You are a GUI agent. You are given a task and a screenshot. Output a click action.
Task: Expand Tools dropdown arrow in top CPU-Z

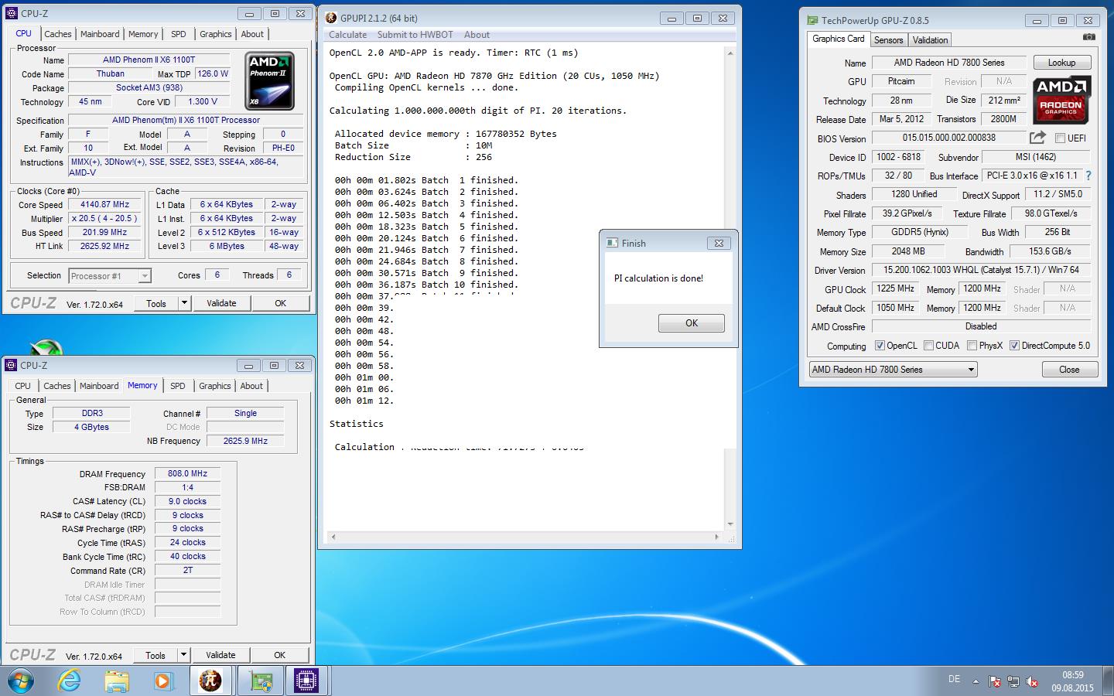[184, 303]
